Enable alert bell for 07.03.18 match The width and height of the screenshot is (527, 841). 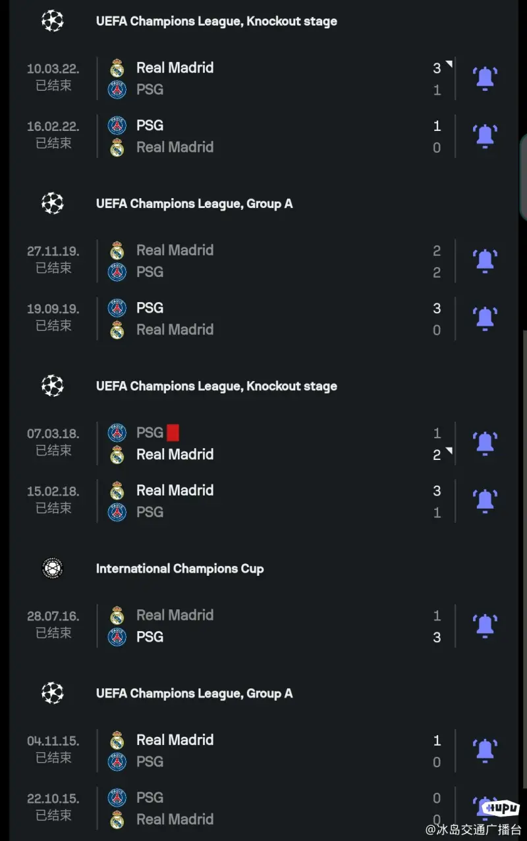485,444
